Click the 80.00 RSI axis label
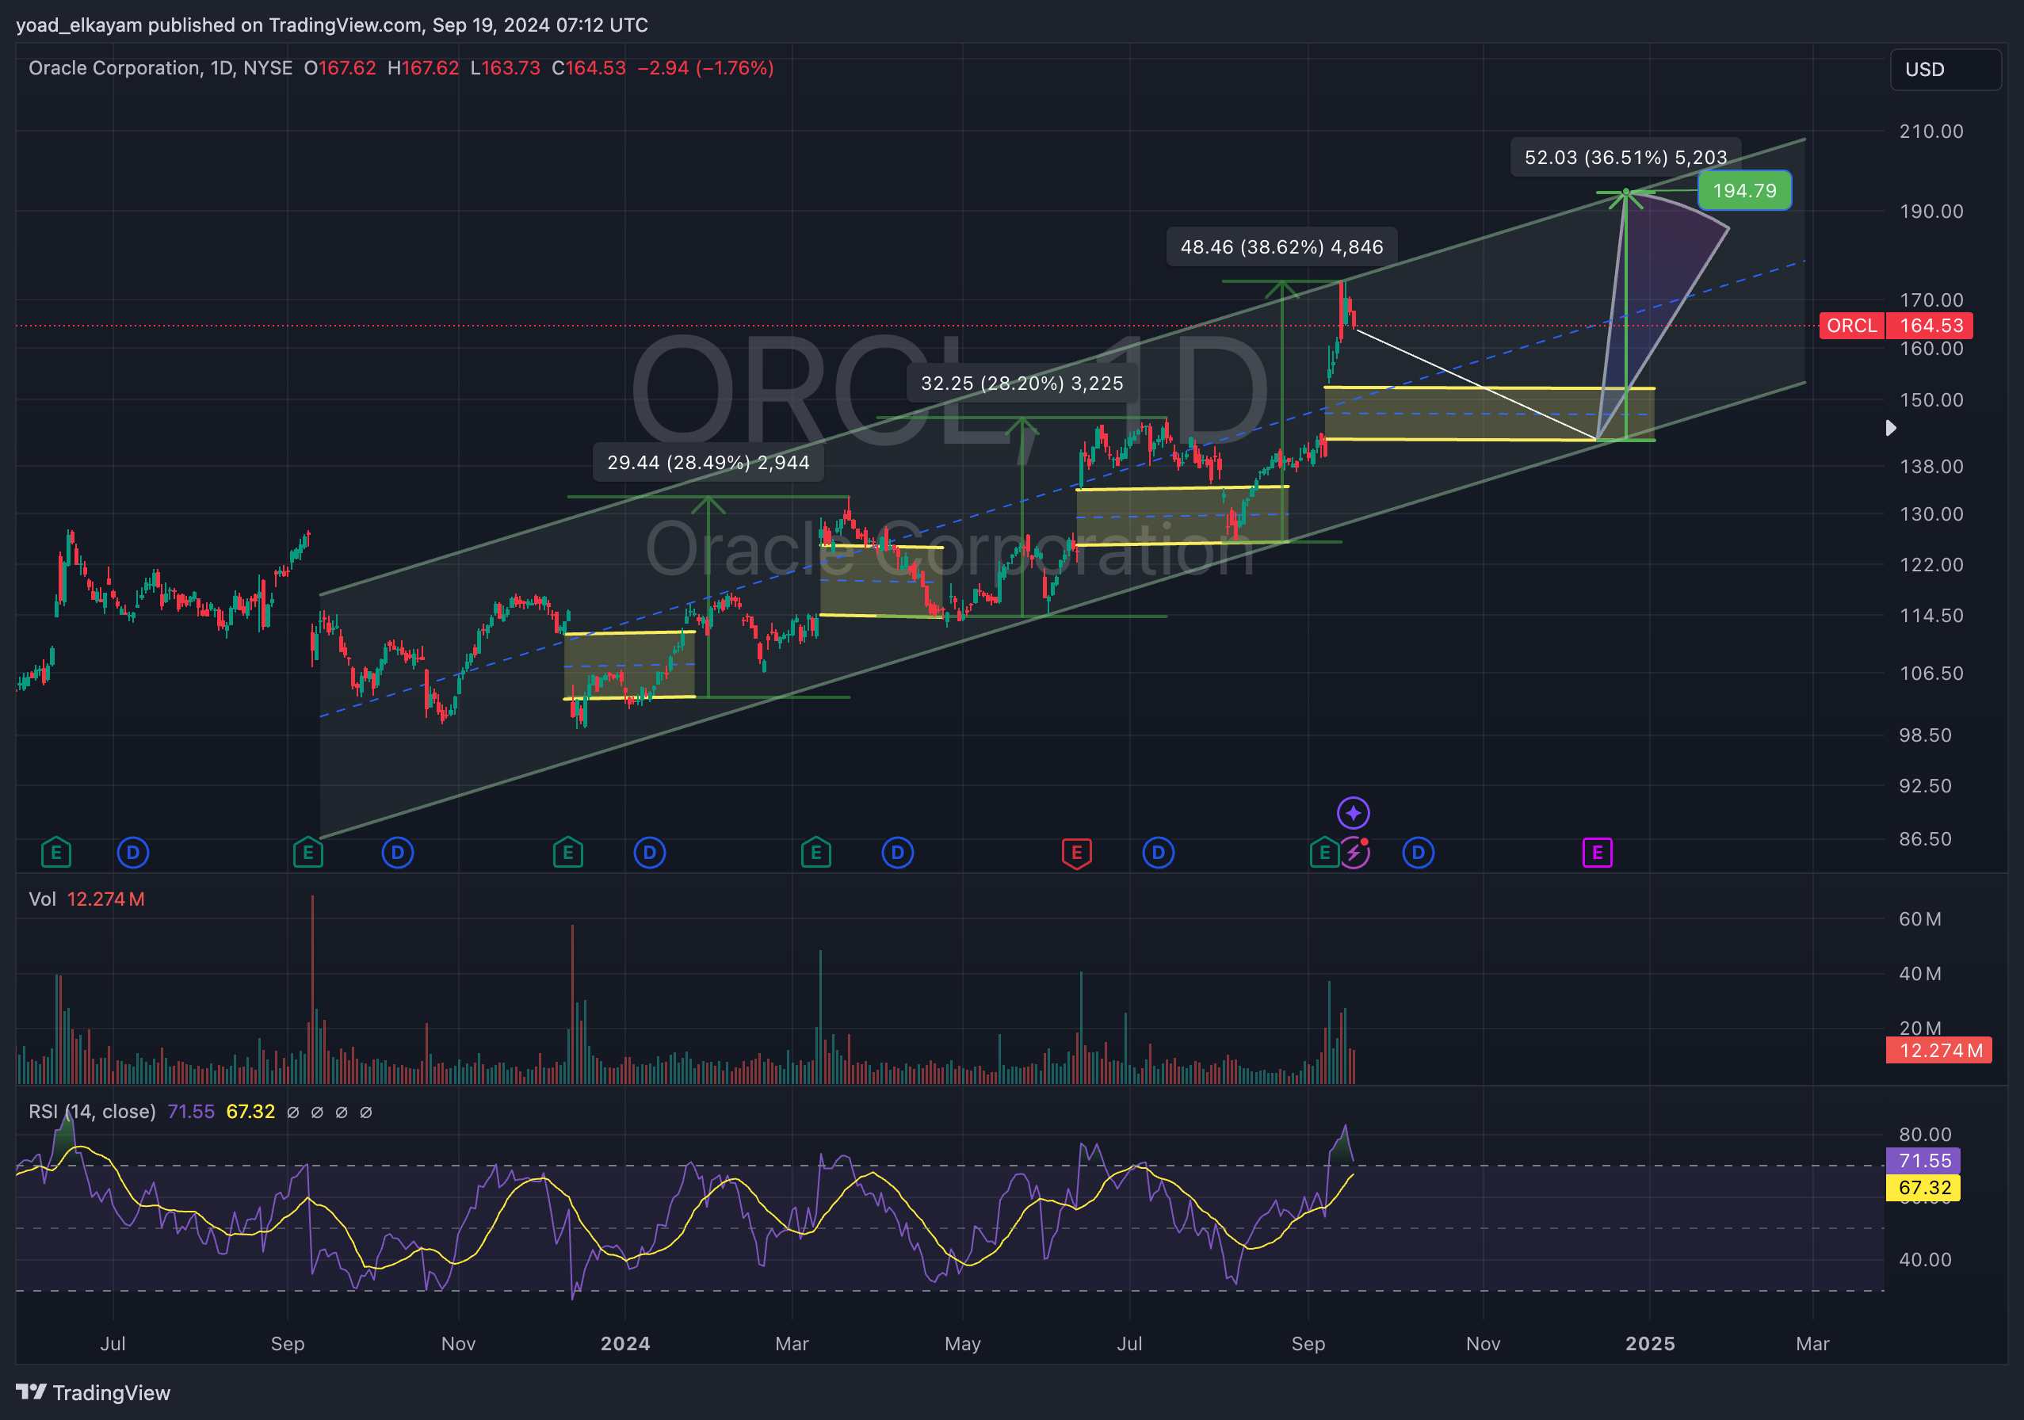The height and width of the screenshot is (1420, 2024). pyautogui.click(x=1925, y=1135)
